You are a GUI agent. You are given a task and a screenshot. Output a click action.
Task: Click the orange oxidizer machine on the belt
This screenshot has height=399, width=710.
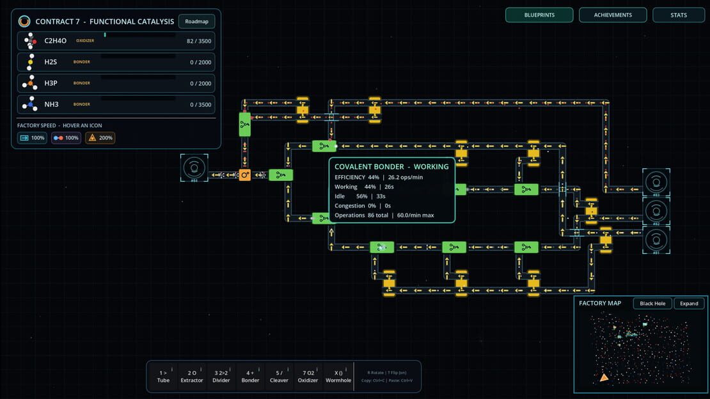pos(245,175)
